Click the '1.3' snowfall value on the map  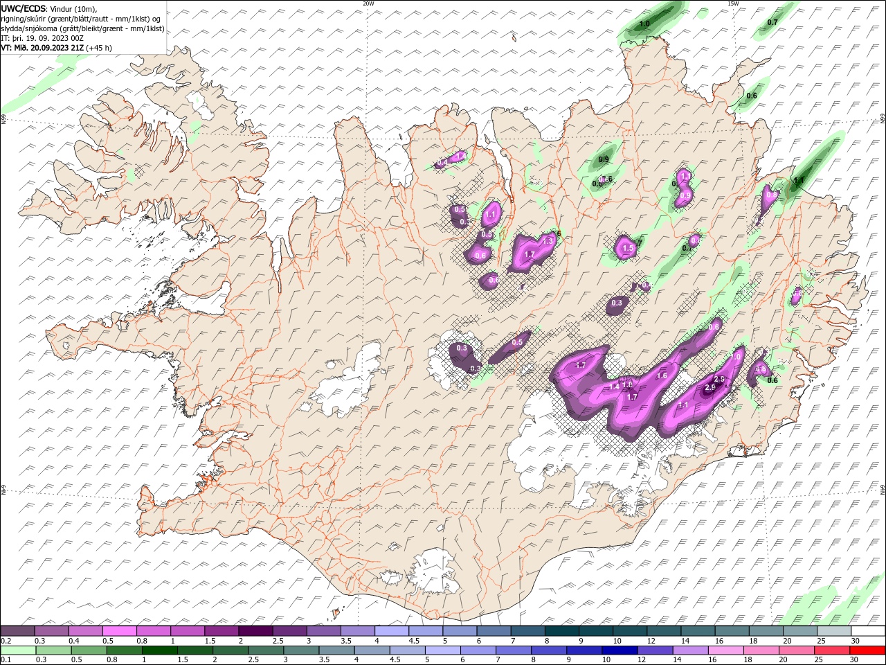point(548,241)
